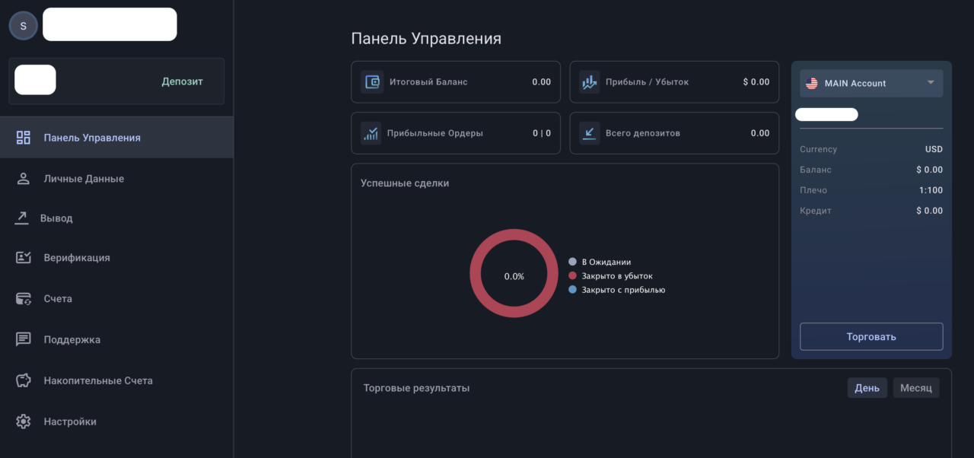Click the Плечо 1:100 value
Viewport: 974px width, 458px height.
[931, 190]
